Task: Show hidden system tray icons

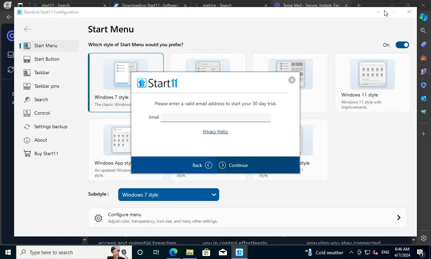Action: coord(351,252)
